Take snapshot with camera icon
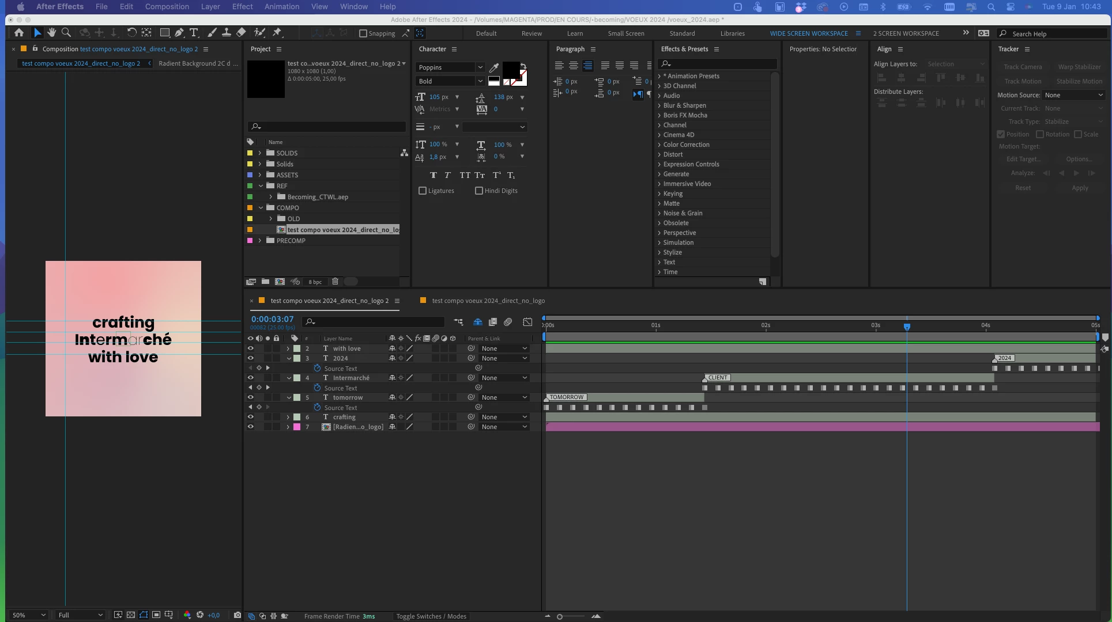 point(237,615)
